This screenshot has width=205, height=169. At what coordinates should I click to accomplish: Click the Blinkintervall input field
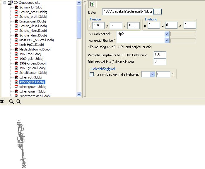point(160,62)
